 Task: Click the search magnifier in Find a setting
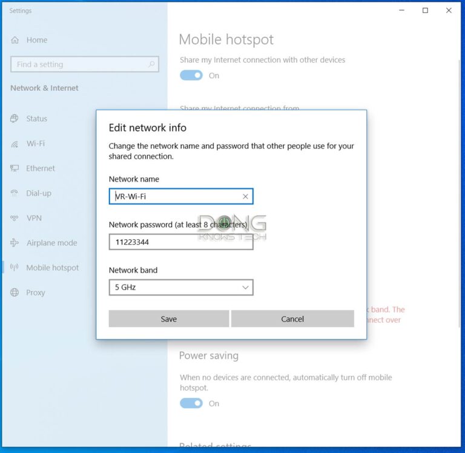(x=151, y=64)
